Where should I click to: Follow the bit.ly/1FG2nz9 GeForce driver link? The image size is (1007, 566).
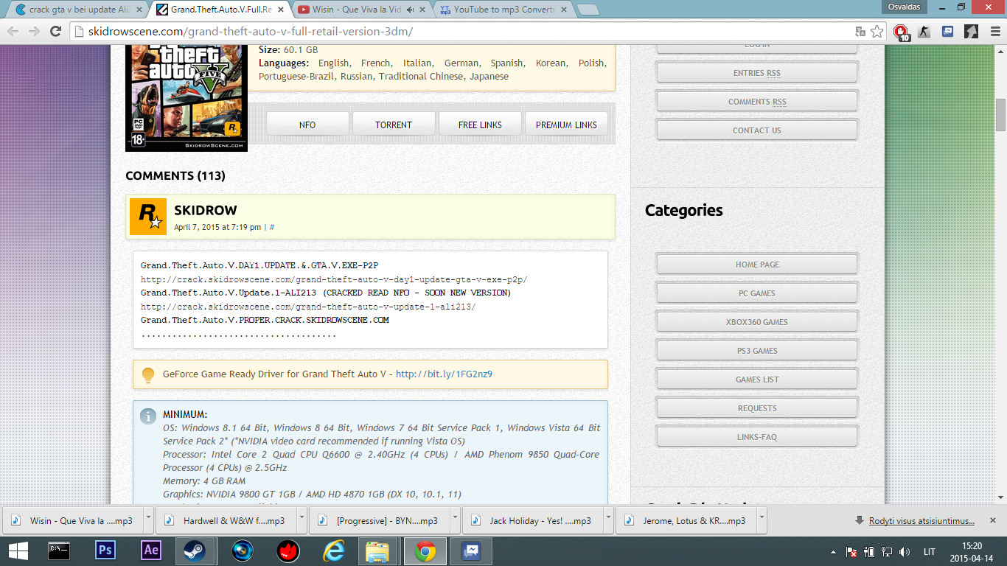coord(444,374)
